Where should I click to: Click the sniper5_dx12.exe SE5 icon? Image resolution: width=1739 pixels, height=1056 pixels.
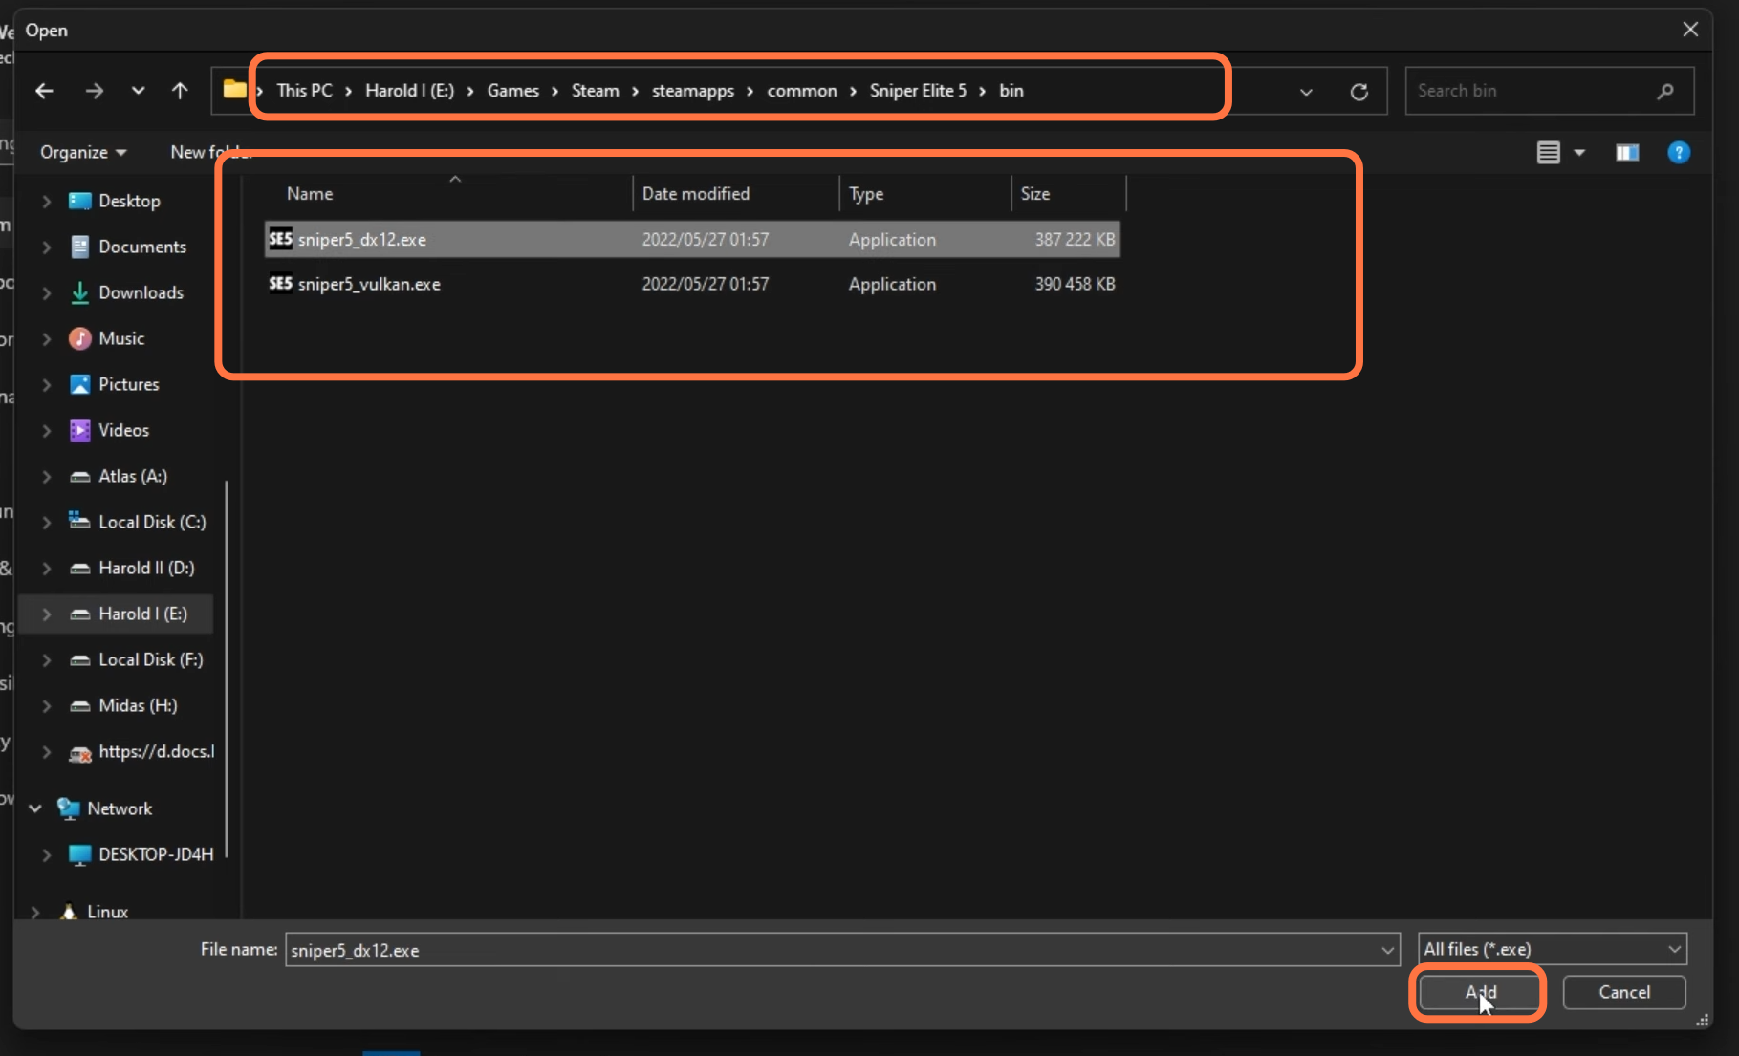[280, 239]
